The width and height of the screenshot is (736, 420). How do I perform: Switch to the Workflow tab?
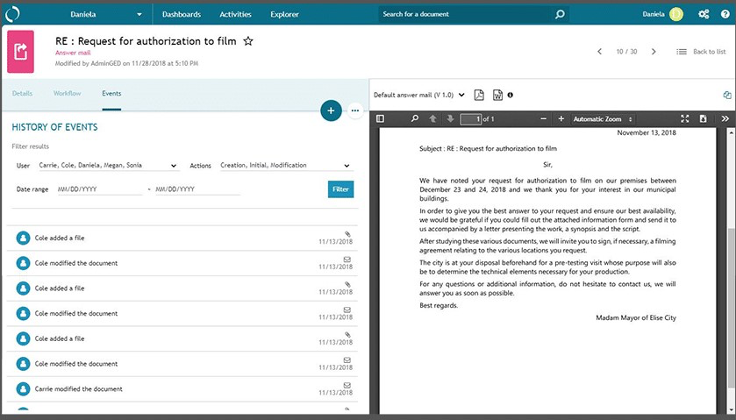[68, 94]
